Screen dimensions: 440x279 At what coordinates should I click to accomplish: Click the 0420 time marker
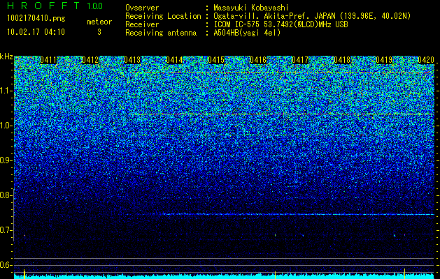coord(426,60)
